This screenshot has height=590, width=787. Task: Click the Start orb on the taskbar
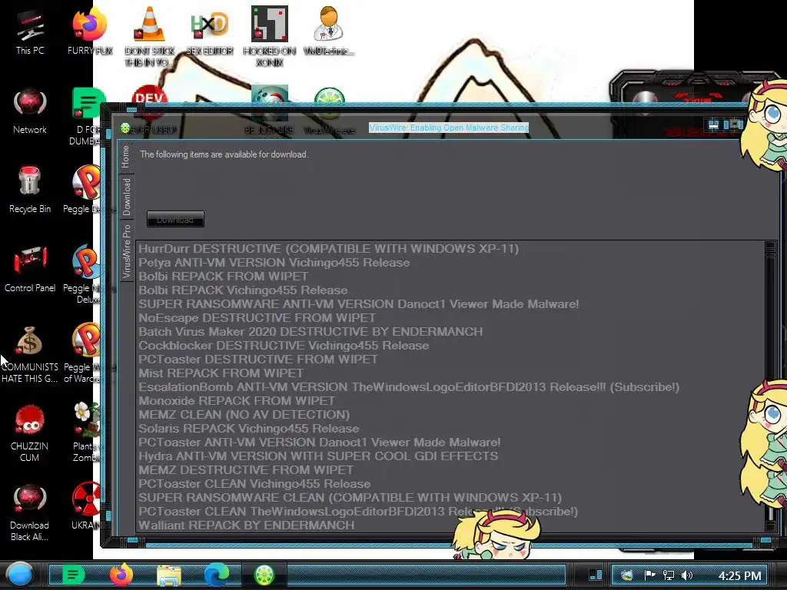pos(19,575)
